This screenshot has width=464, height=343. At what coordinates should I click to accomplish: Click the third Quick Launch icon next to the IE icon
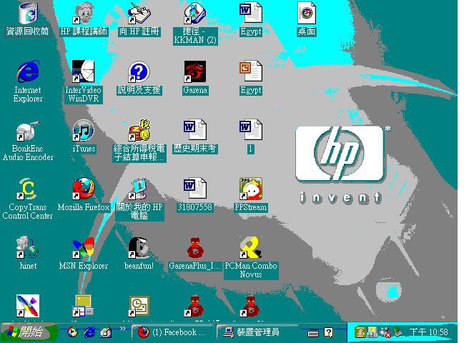tap(106, 332)
